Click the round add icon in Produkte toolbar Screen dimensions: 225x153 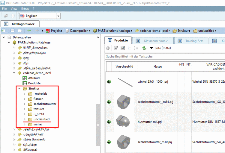click(108, 48)
